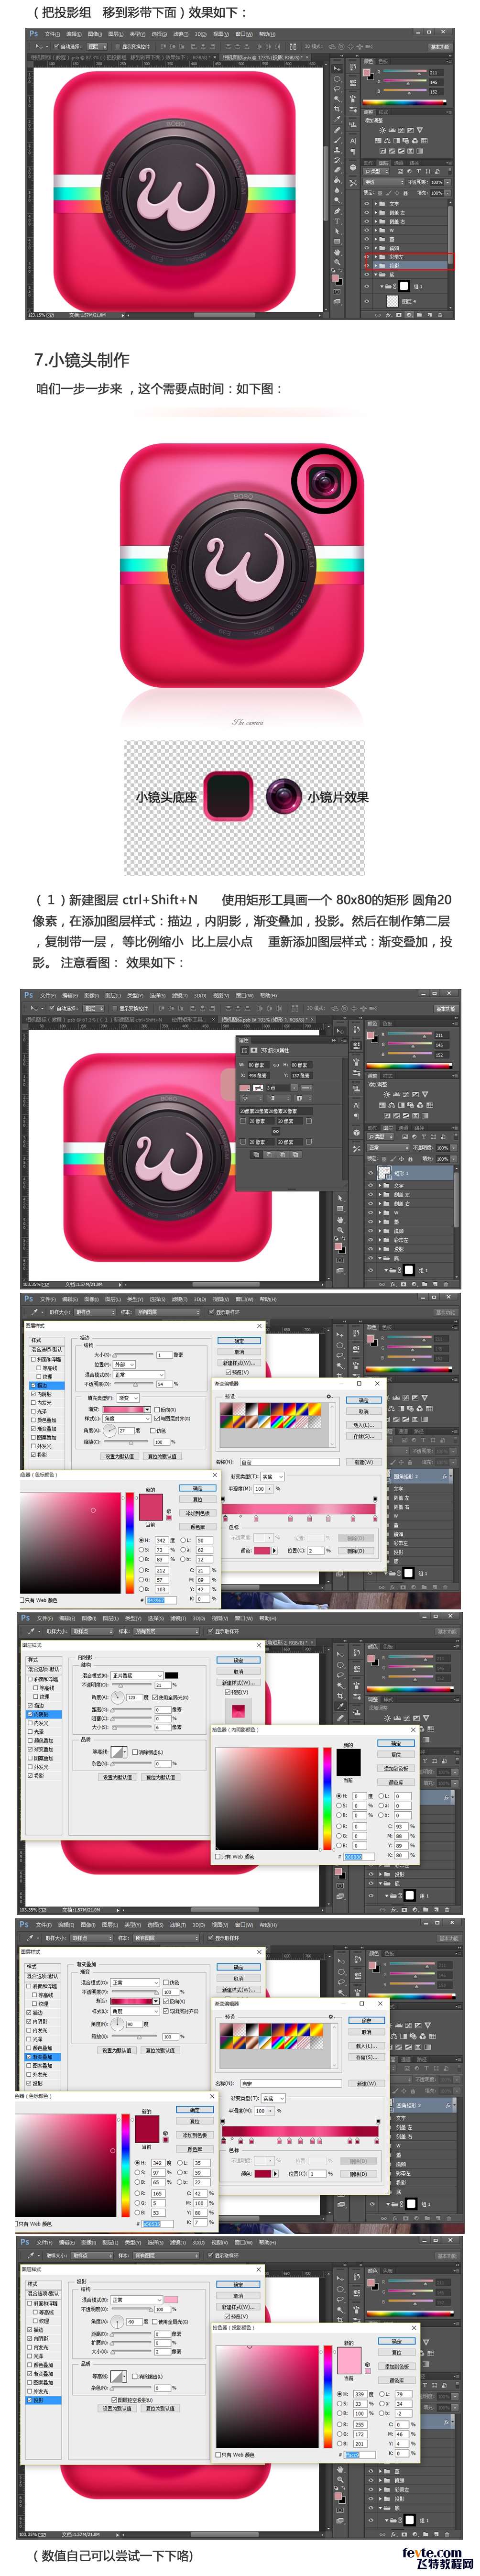Open 基本功能 workspace dropdown in topmost screenshot
Screen dimensions: 480x2576
440,46
